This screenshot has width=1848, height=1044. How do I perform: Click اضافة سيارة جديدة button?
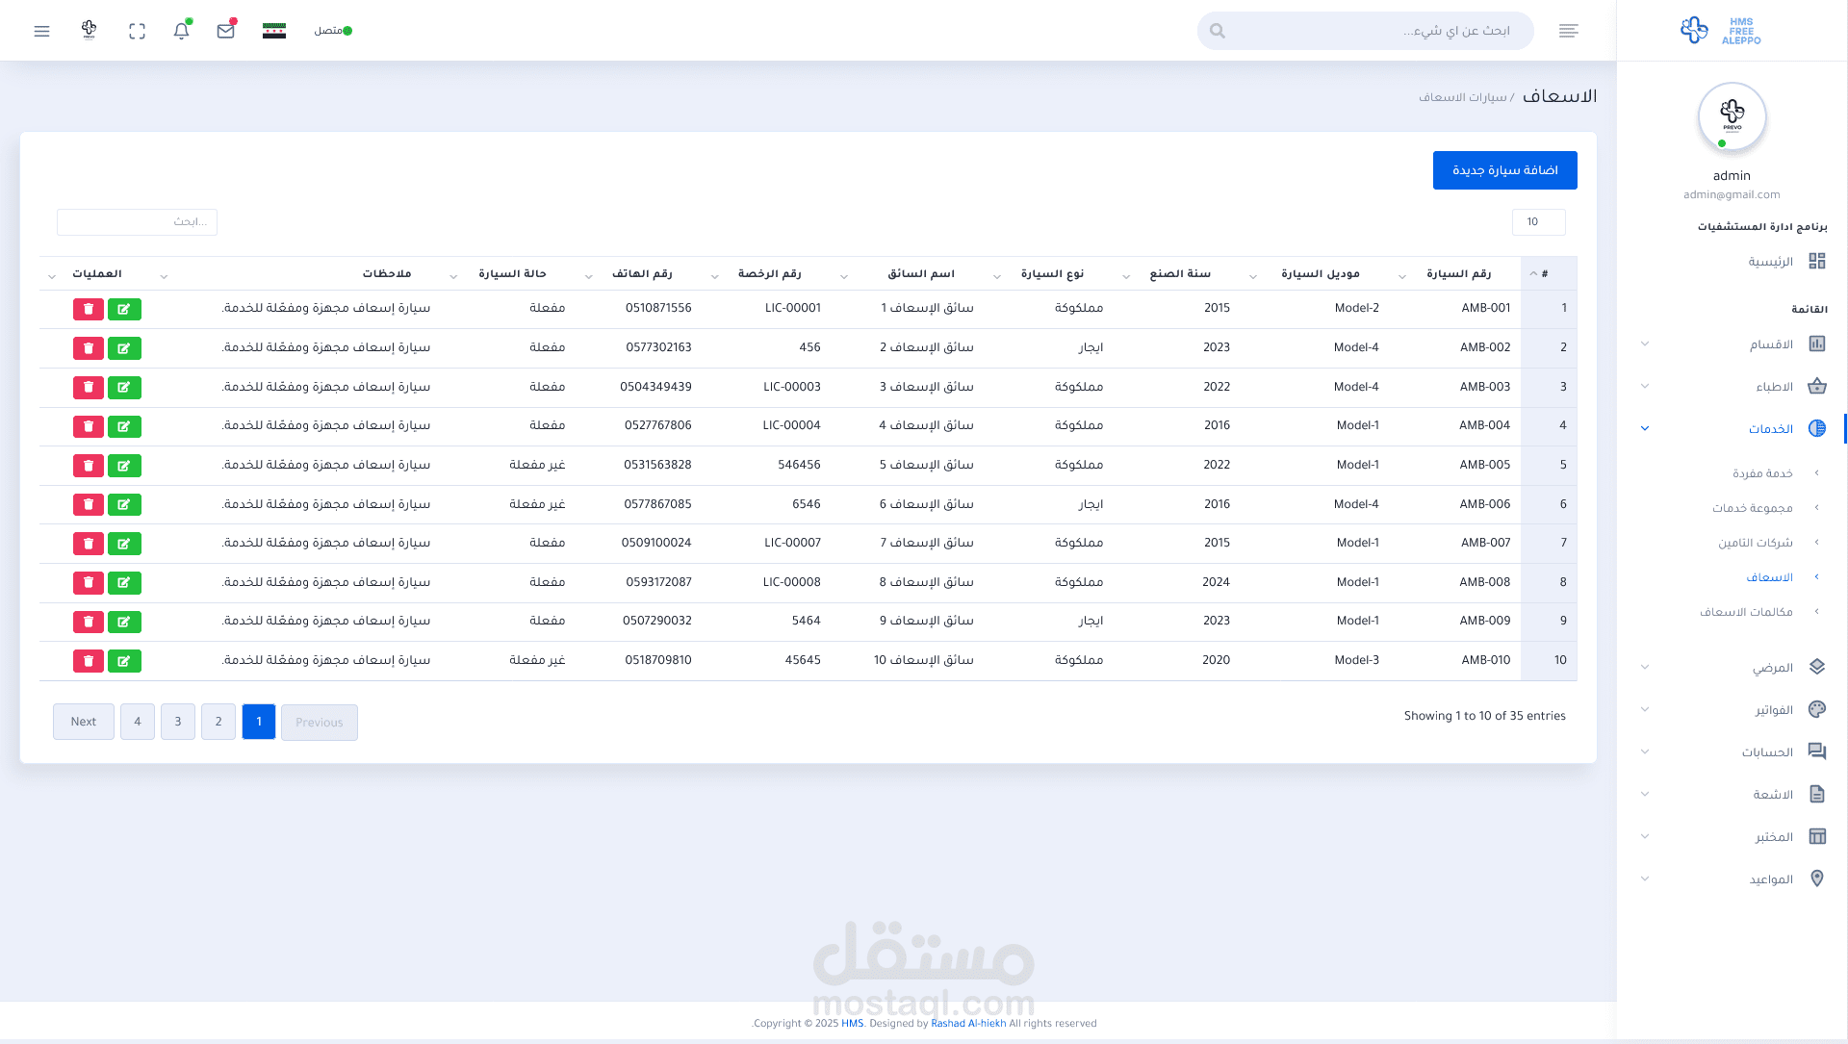[1504, 170]
